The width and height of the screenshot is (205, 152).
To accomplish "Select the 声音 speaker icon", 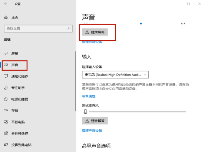I will pyautogui.click(x=6, y=65).
